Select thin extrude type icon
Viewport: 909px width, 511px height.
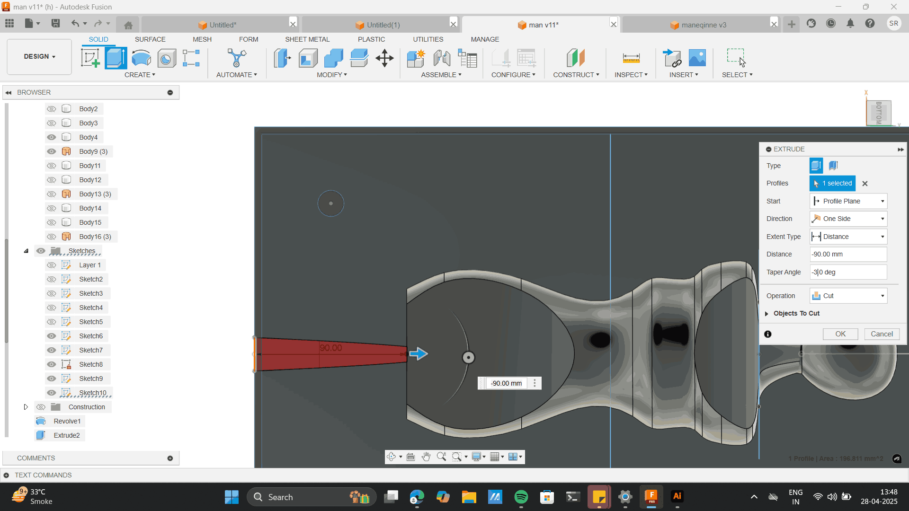[833, 166]
